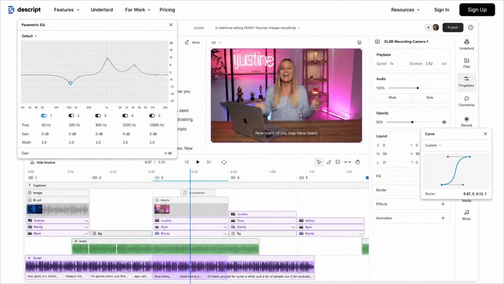Image resolution: width=504 pixels, height=284 pixels.
Task: Toggle EQ band 3 switch
Action: (x=98, y=115)
